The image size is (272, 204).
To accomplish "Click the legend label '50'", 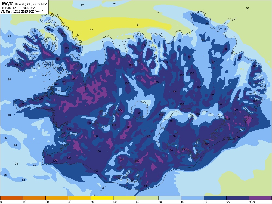I will click(x=115, y=202).
